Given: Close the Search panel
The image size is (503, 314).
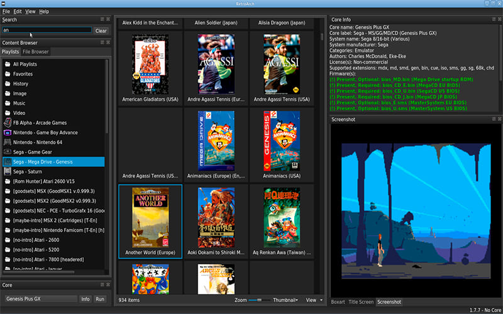Looking at the screenshot, I should point(108,19).
